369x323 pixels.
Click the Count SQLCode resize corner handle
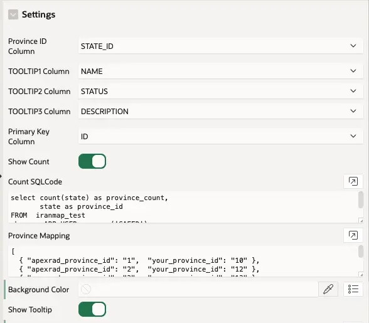tap(361, 220)
